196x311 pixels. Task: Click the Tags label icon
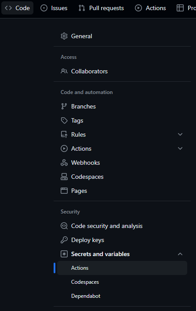click(x=64, y=120)
